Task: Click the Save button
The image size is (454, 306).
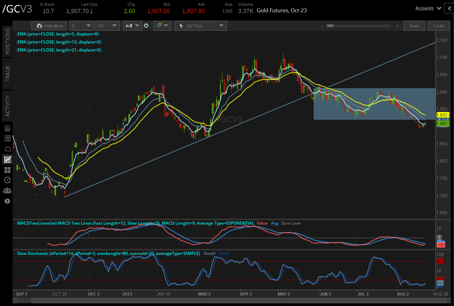Action: point(414,26)
